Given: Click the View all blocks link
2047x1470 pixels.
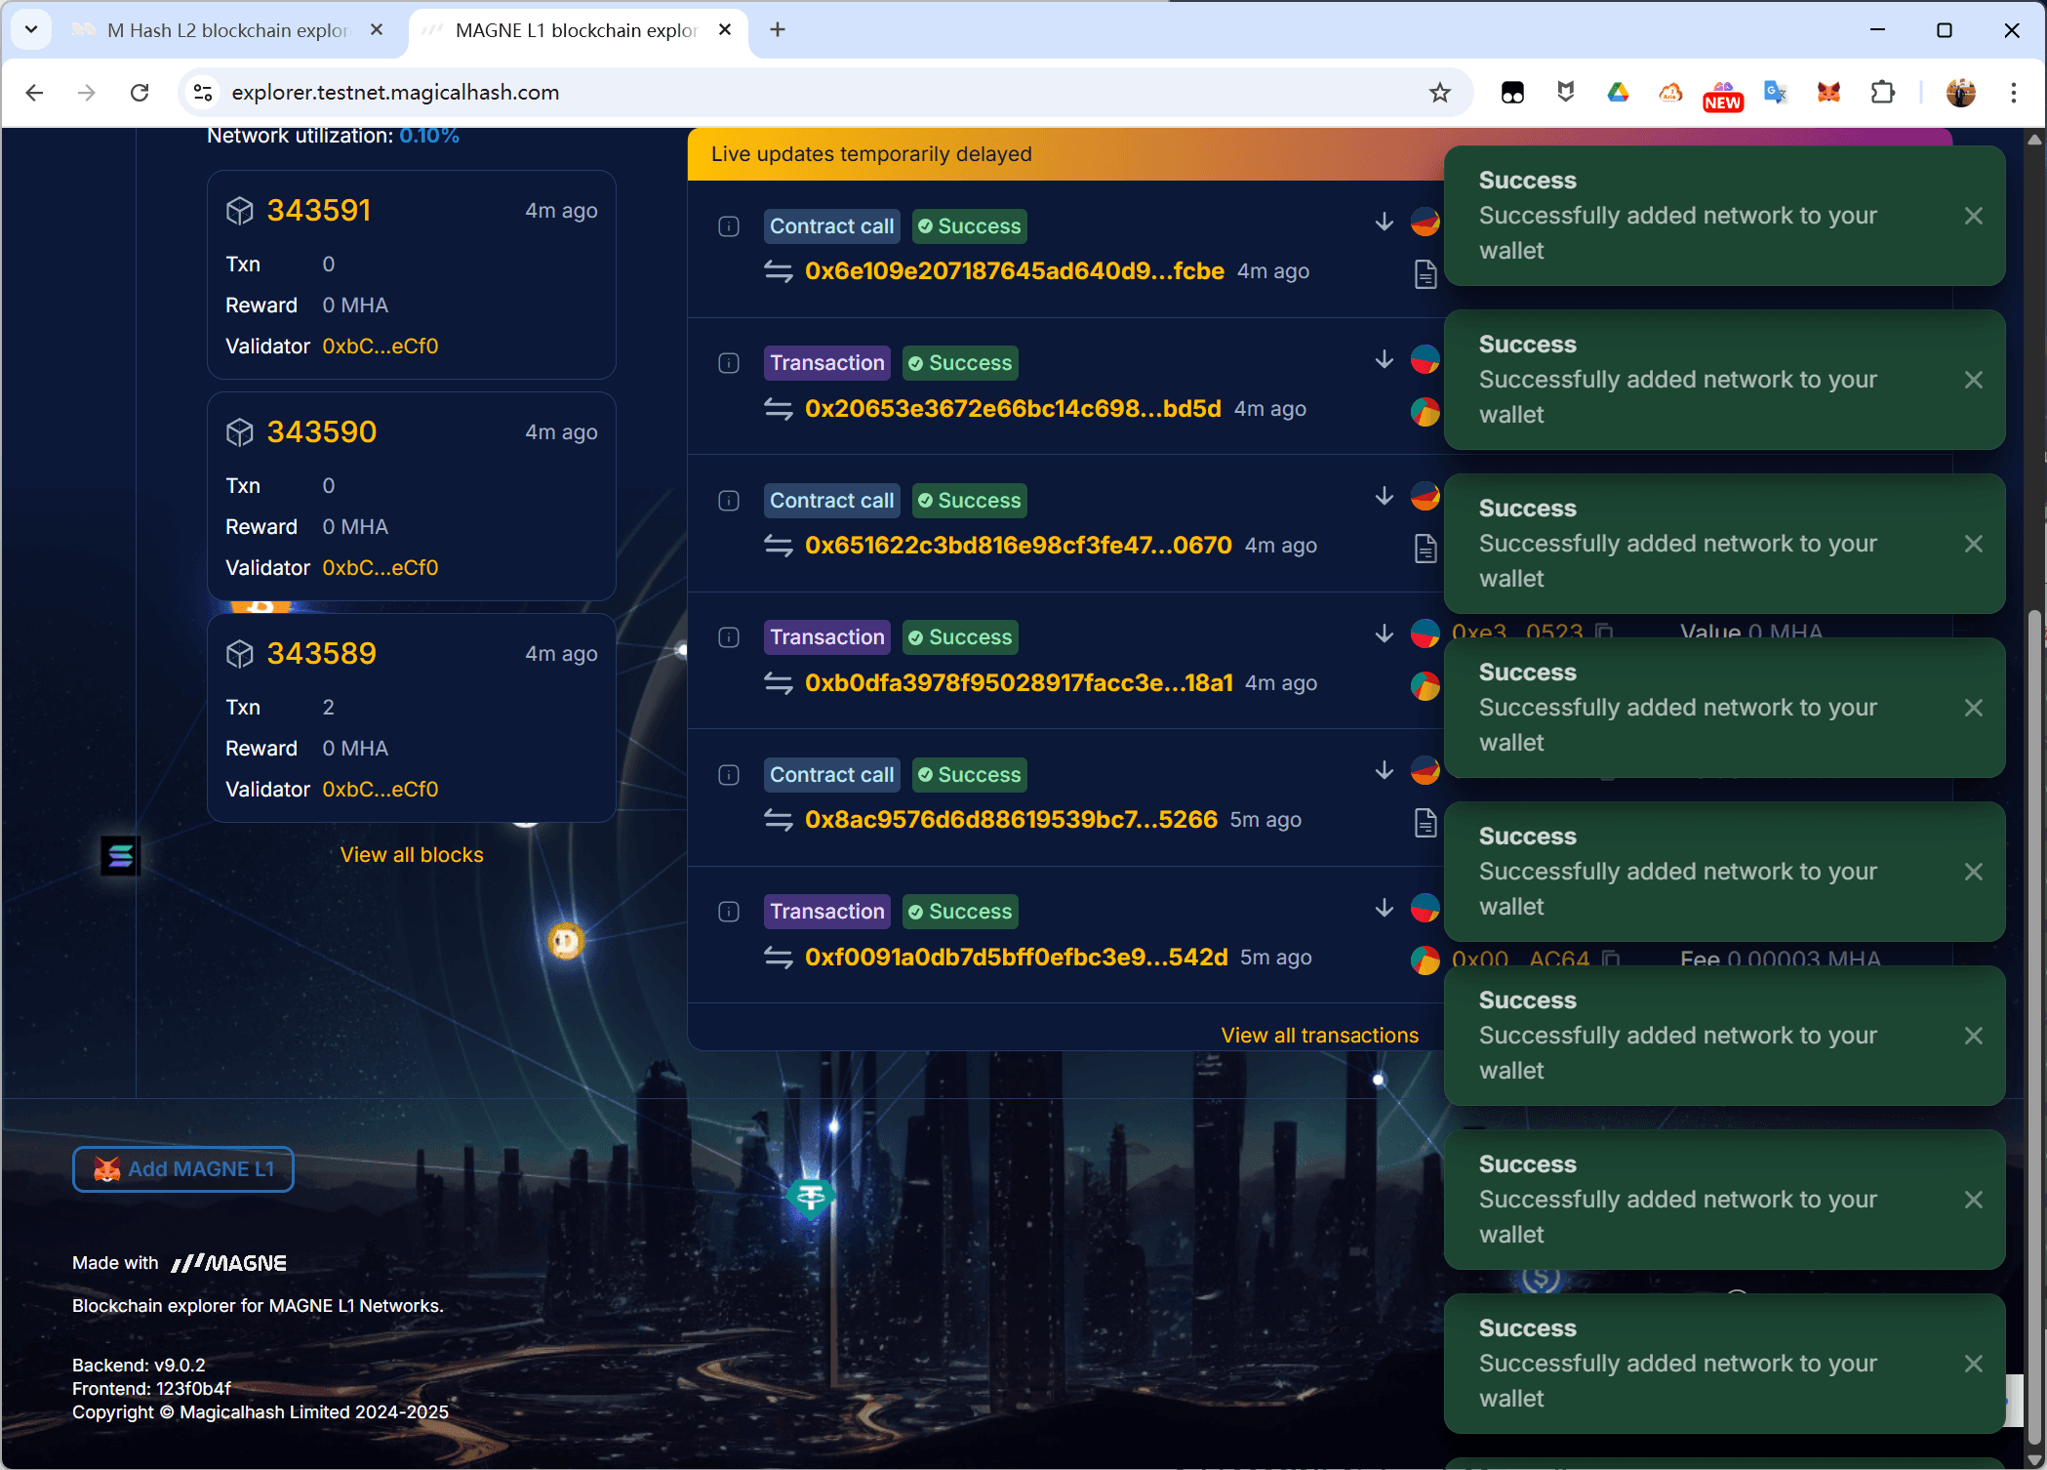Looking at the screenshot, I should [411, 855].
